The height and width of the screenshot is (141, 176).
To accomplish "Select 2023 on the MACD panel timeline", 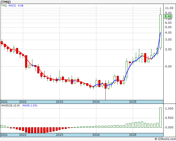I will tap(60, 135).
